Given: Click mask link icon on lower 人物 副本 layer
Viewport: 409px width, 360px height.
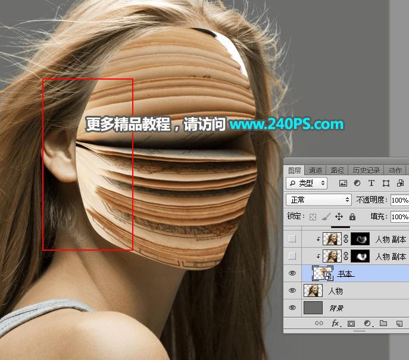Looking at the screenshot, I should (x=346, y=256).
